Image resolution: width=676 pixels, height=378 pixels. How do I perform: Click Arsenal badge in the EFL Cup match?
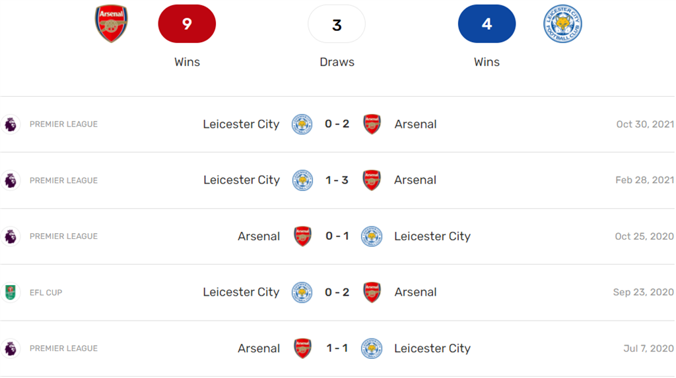pyautogui.click(x=372, y=292)
